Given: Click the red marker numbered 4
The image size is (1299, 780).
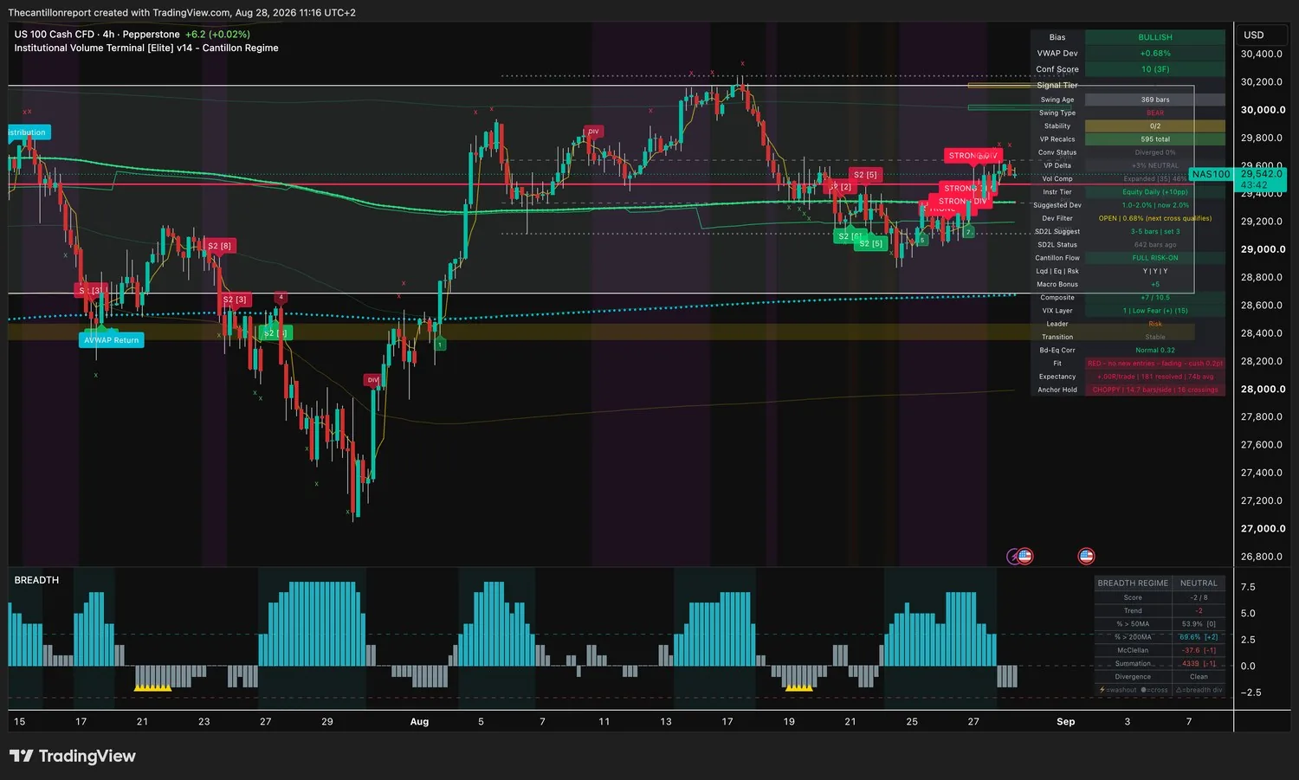Looking at the screenshot, I should [281, 298].
